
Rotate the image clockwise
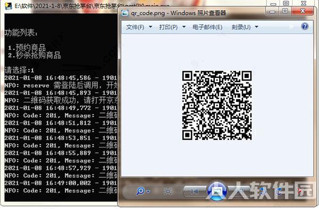pyautogui.click(x=279, y=191)
